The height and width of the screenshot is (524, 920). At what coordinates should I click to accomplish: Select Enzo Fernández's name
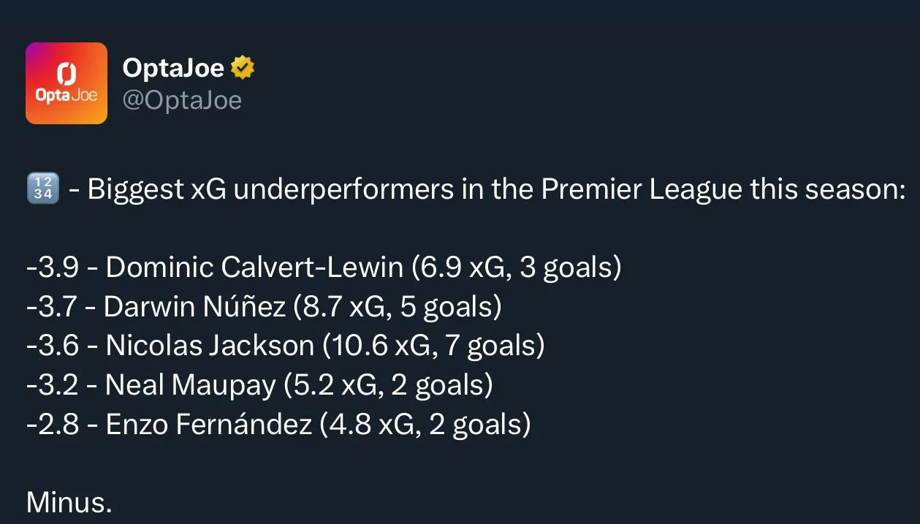tap(209, 424)
